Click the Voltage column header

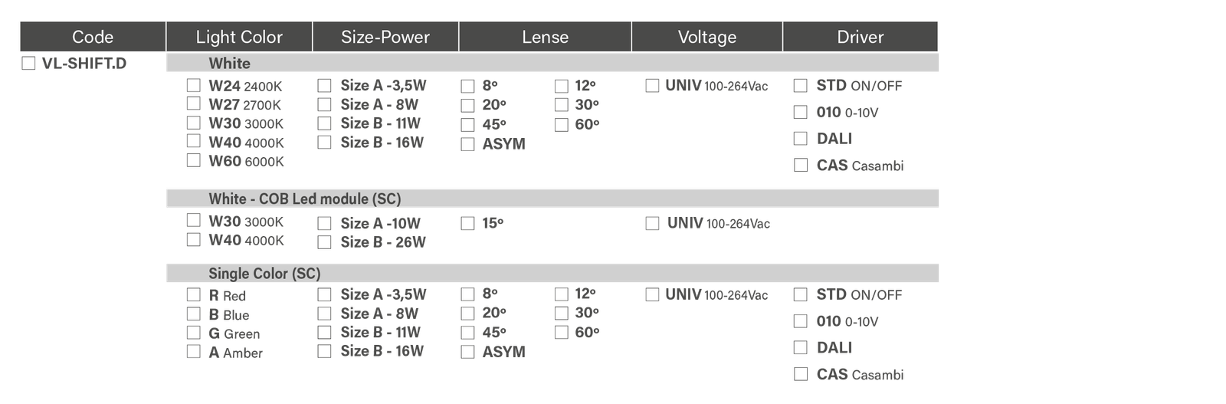pyautogui.click(x=706, y=37)
